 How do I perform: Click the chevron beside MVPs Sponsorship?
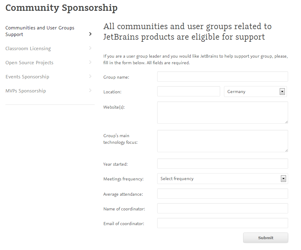click(90, 90)
